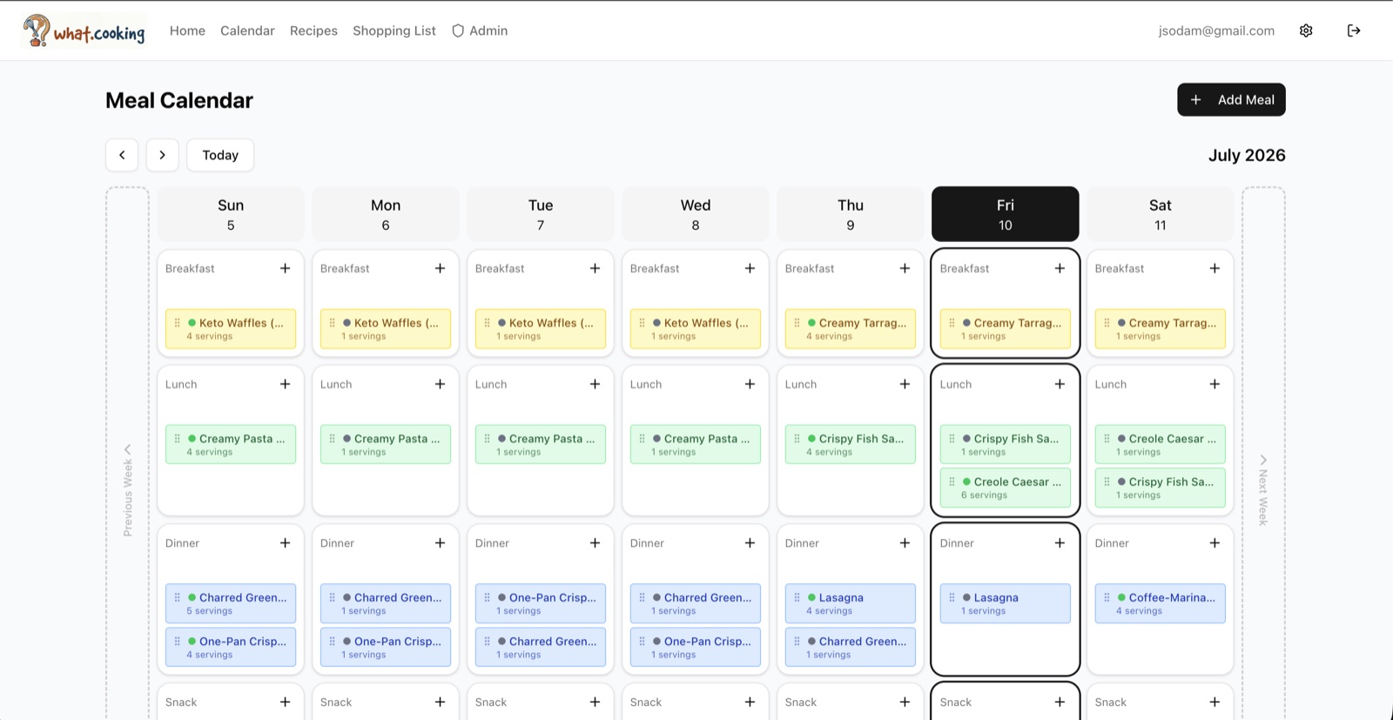Add a meal to Wednesday Breakfast
This screenshot has height=720, width=1393.
pos(750,268)
